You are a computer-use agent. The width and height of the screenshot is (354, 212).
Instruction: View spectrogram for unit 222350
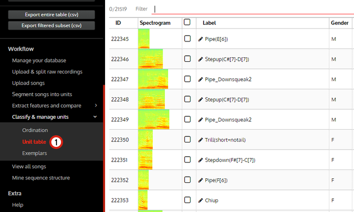(x=145, y=140)
